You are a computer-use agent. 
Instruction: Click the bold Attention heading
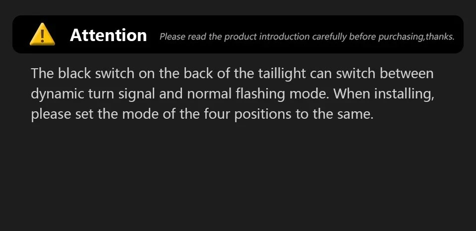[x=108, y=35]
